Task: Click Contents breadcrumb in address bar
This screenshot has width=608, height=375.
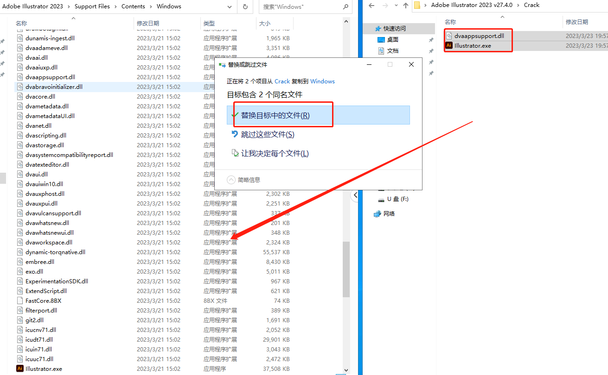Action: tap(133, 6)
